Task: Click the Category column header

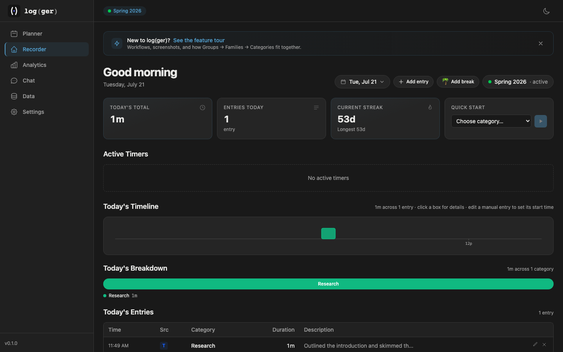Action: tap(203, 330)
